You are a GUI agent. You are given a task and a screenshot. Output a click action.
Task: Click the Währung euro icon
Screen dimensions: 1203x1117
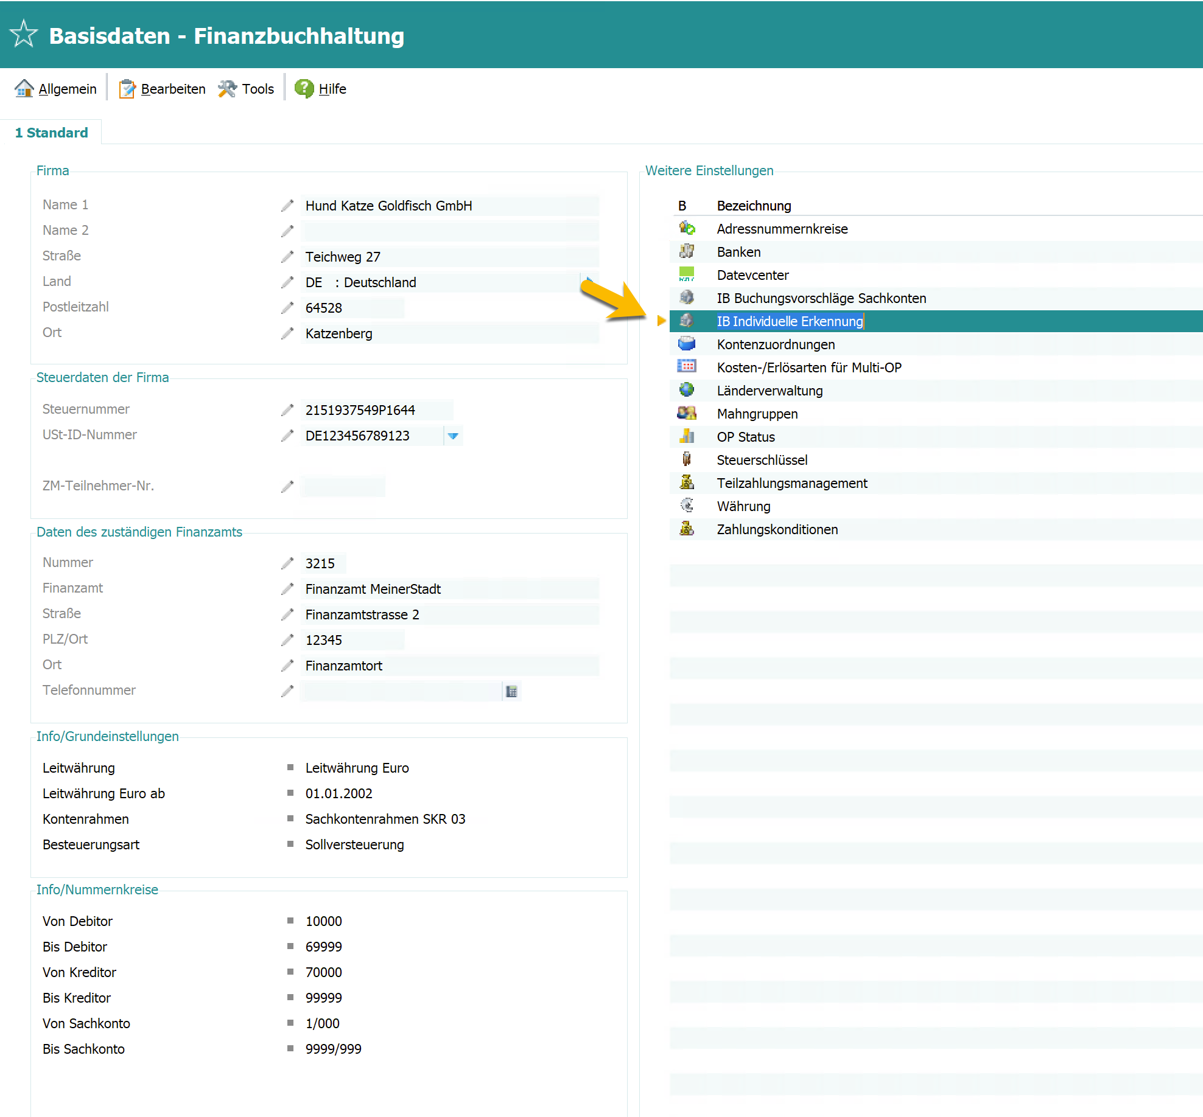point(687,506)
